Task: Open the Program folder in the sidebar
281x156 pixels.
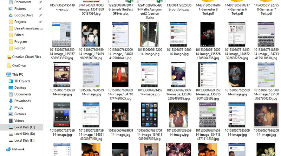Action: click(21, 41)
